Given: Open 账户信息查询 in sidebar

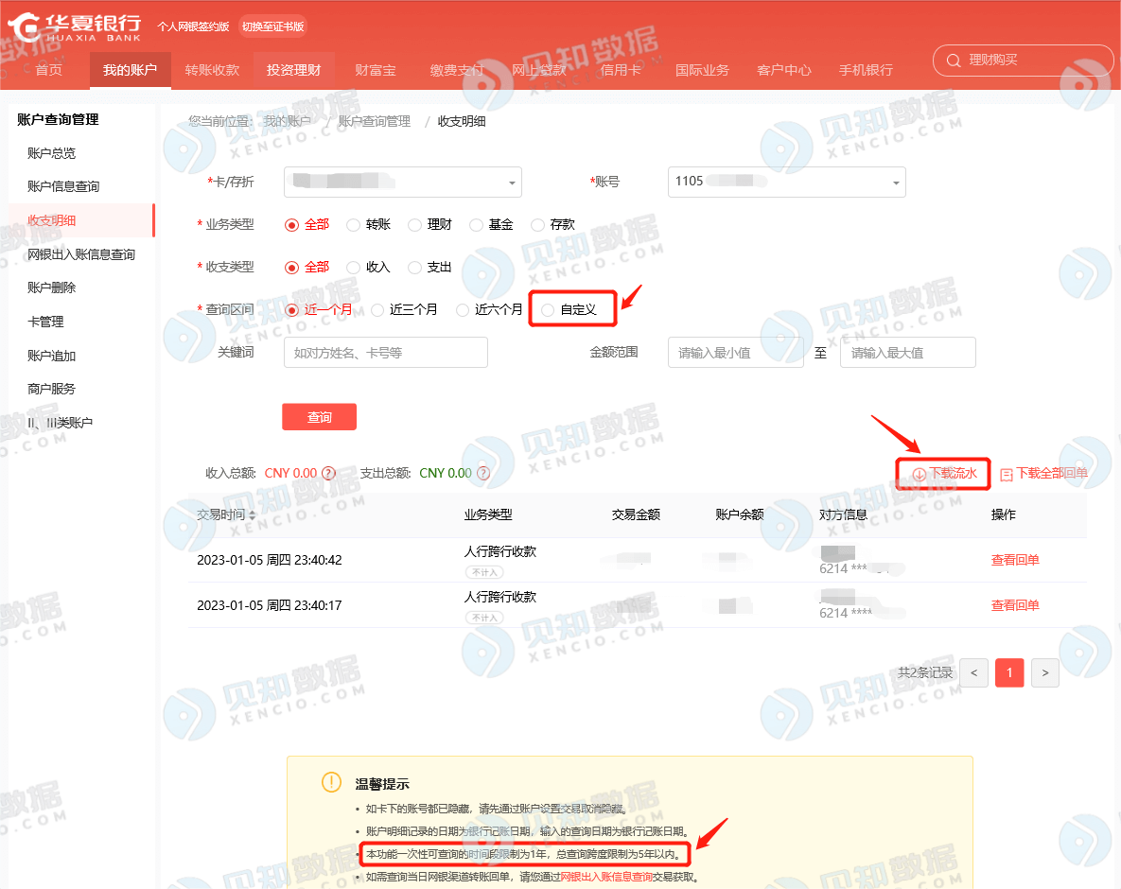Looking at the screenshot, I should (63, 186).
